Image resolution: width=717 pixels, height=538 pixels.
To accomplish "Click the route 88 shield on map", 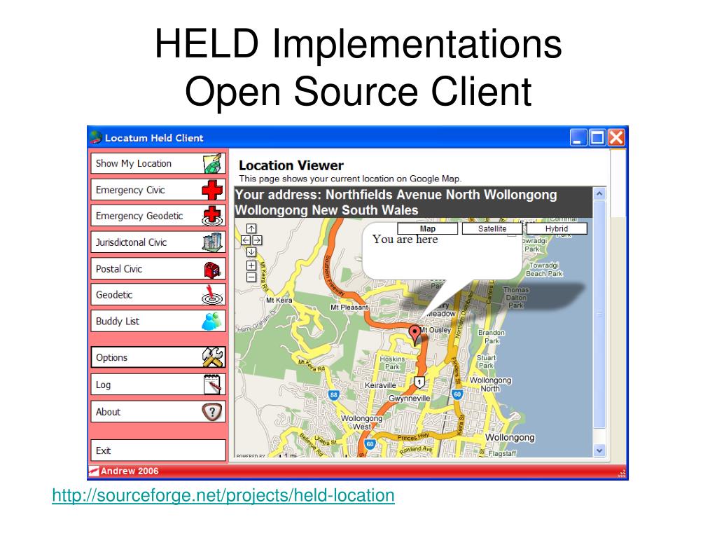I will click(333, 395).
